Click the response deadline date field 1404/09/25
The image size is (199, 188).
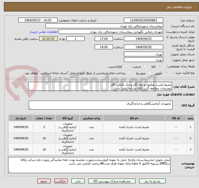coord(143,39)
